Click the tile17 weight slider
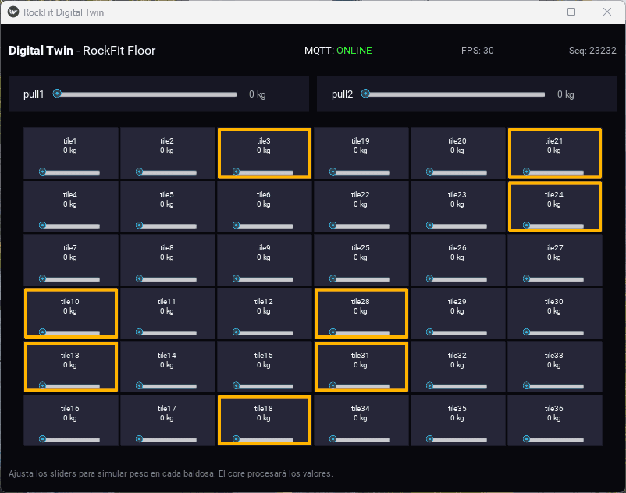Viewport: 626px width, 493px height. pyautogui.click(x=166, y=439)
